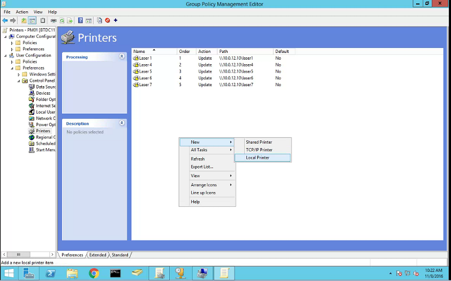Viewport: 451px width, 281px height.
Task: Click the red Disable item toolbar icon
Action: [108, 20]
